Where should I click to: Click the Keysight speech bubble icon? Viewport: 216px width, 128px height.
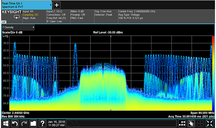pos(17,17)
